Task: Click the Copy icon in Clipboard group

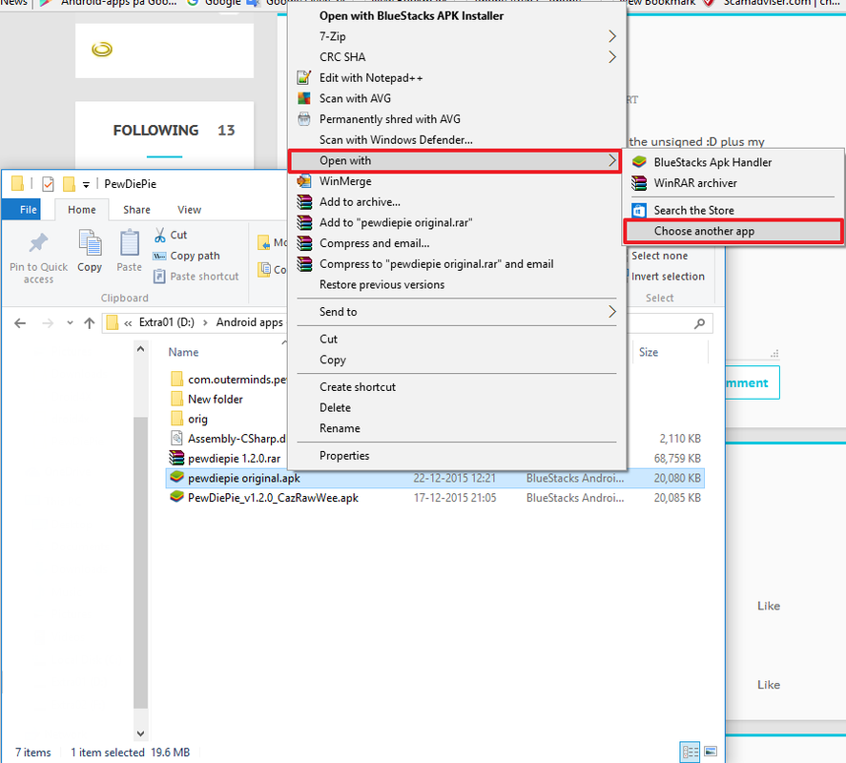Action: [90, 243]
